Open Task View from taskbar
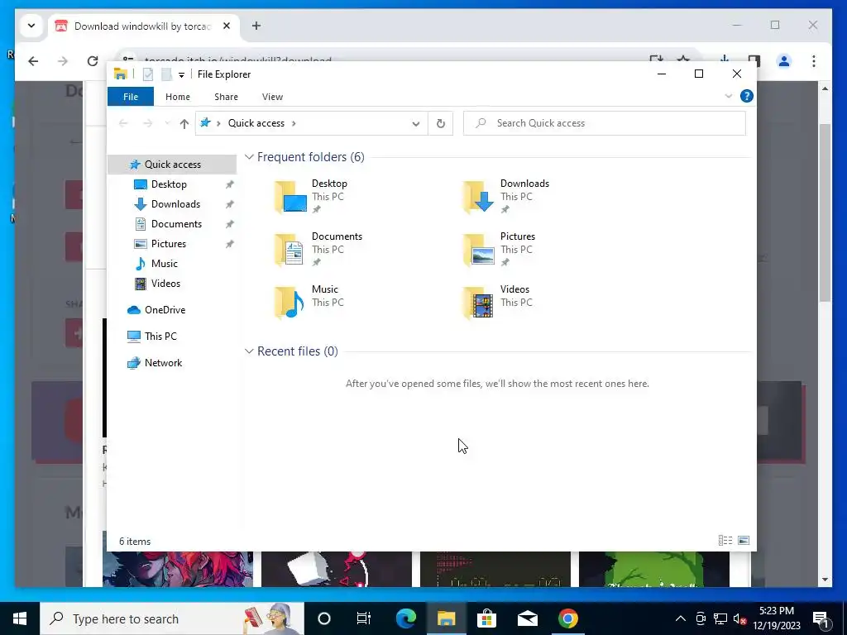Screen dimensions: 847x635 pyautogui.click(x=364, y=618)
